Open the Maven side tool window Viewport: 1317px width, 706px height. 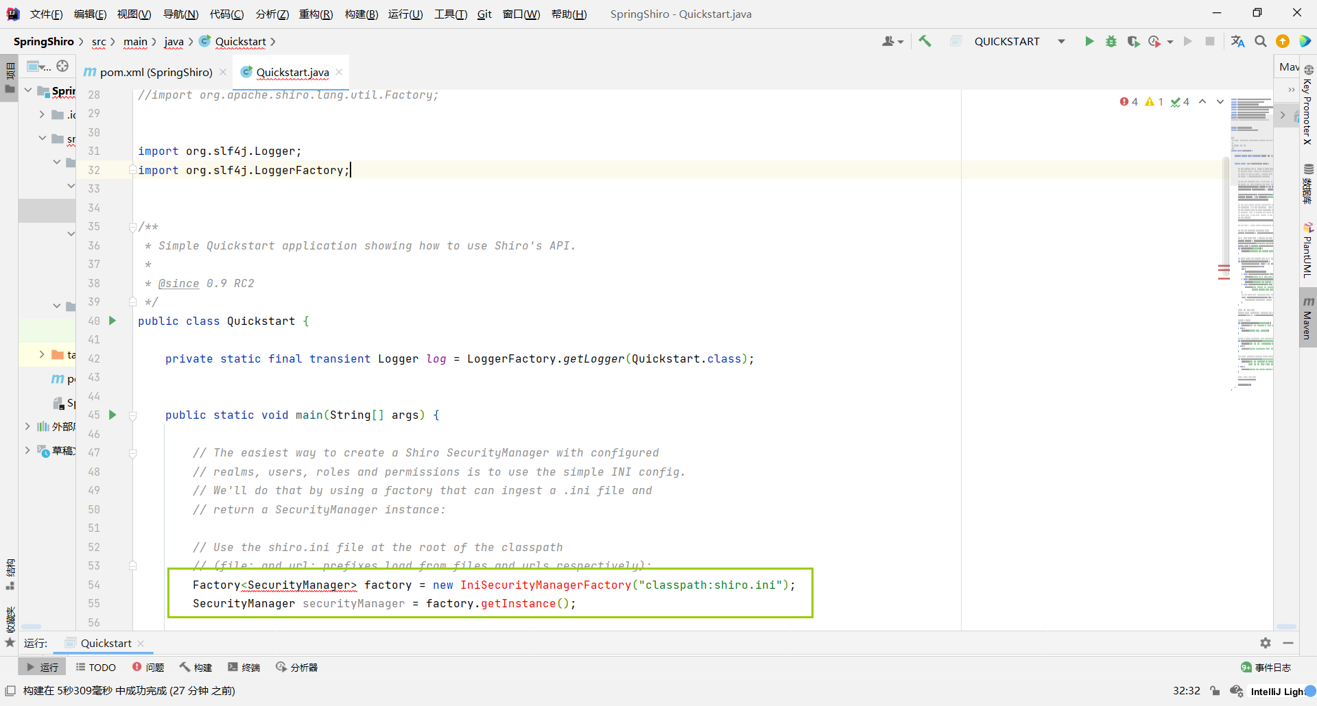1308,317
